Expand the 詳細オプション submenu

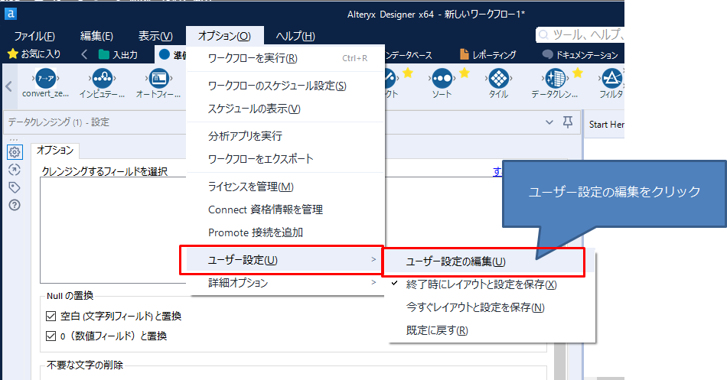tap(285, 283)
